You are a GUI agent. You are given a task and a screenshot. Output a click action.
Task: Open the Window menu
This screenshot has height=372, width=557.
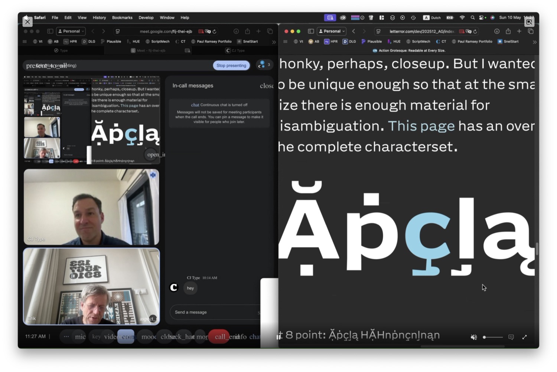167,17
